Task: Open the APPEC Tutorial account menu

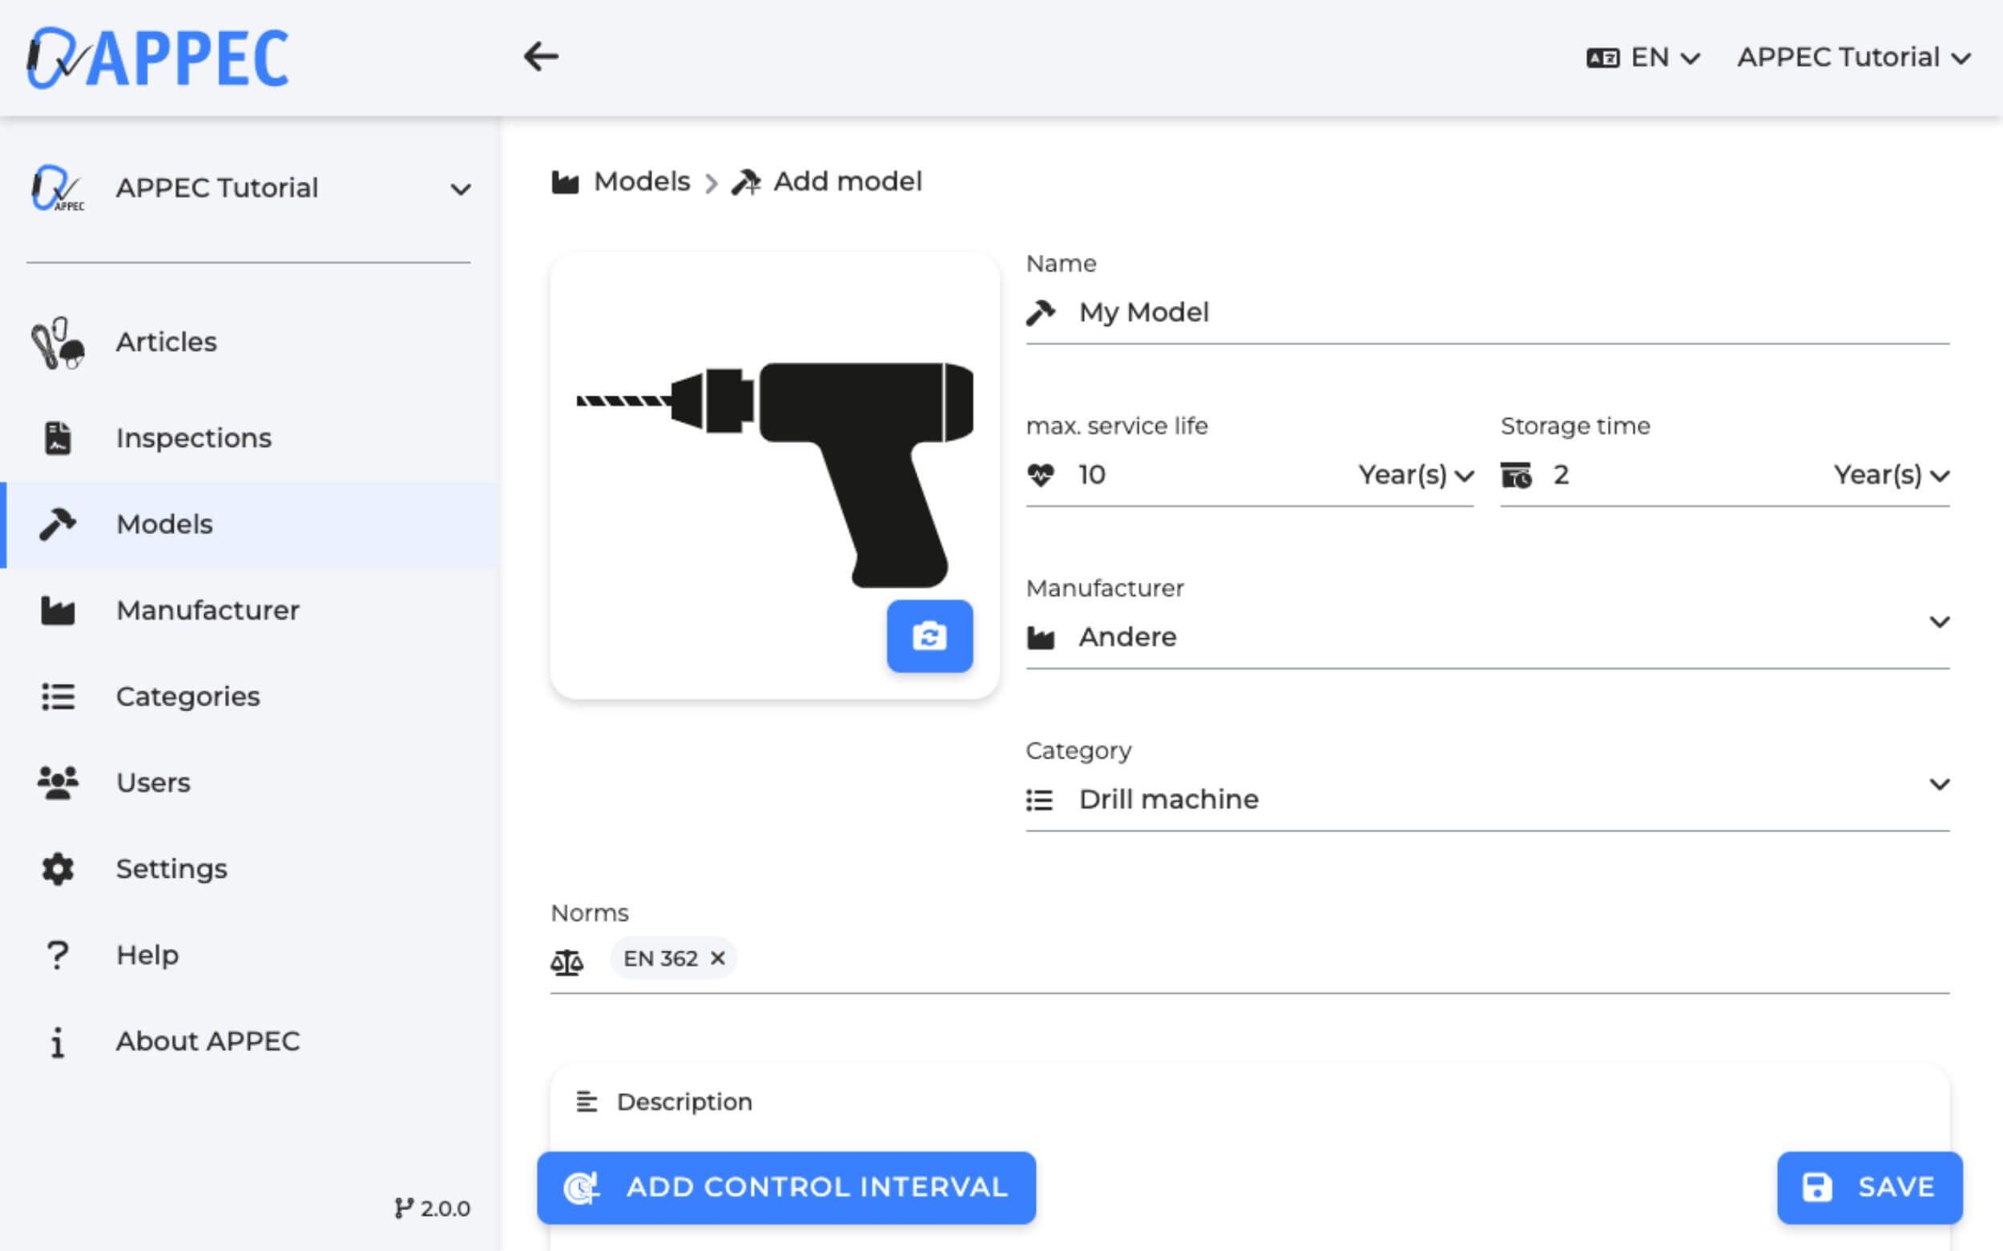Action: click(1853, 58)
